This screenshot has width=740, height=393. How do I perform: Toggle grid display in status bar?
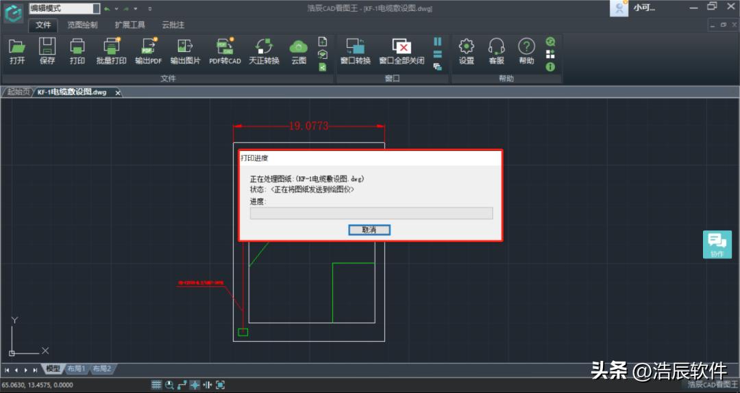point(156,385)
